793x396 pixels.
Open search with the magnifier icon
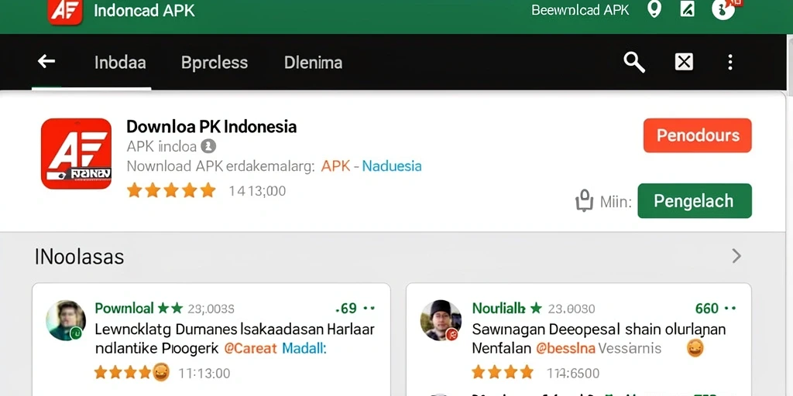[x=633, y=63]
